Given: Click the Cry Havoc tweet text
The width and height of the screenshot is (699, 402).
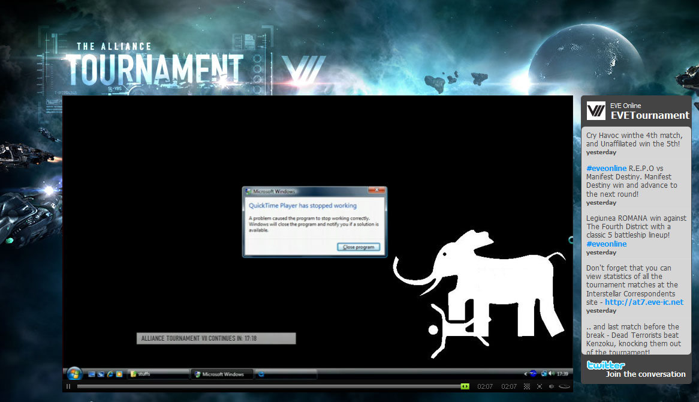Looking at the screenshot, I should (634, 140).
